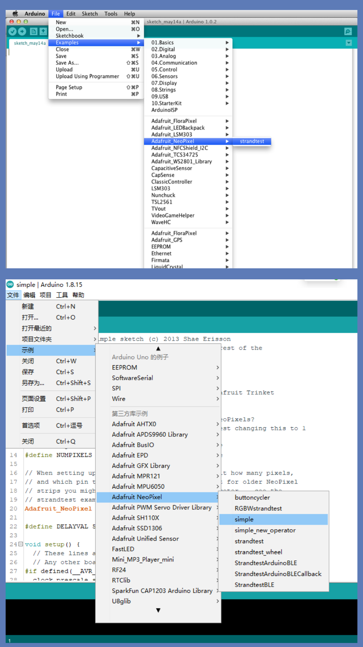Open the 工具 menu
The image size is (363, 647).
(x=62, y=295)
